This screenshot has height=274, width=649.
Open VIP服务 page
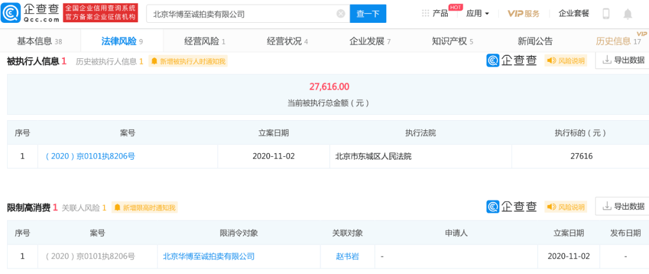click(x=523, y=13)
